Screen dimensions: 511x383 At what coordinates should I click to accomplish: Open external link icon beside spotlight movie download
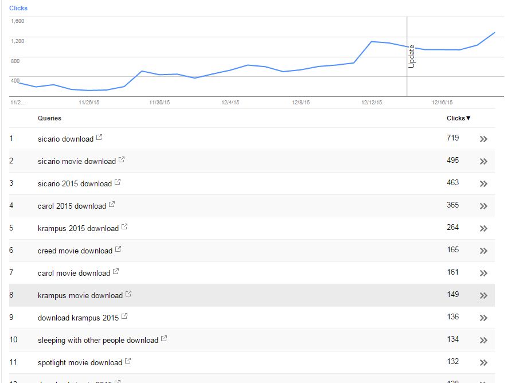128,361
